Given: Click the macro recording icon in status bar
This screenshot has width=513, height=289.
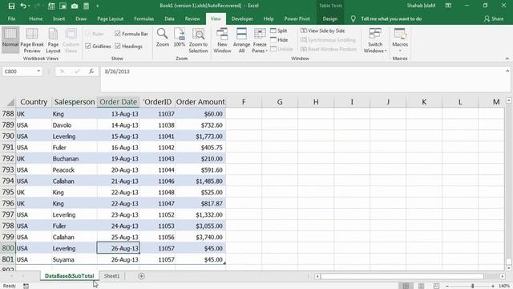Looking at the screenshot, I should click(26, 286).
